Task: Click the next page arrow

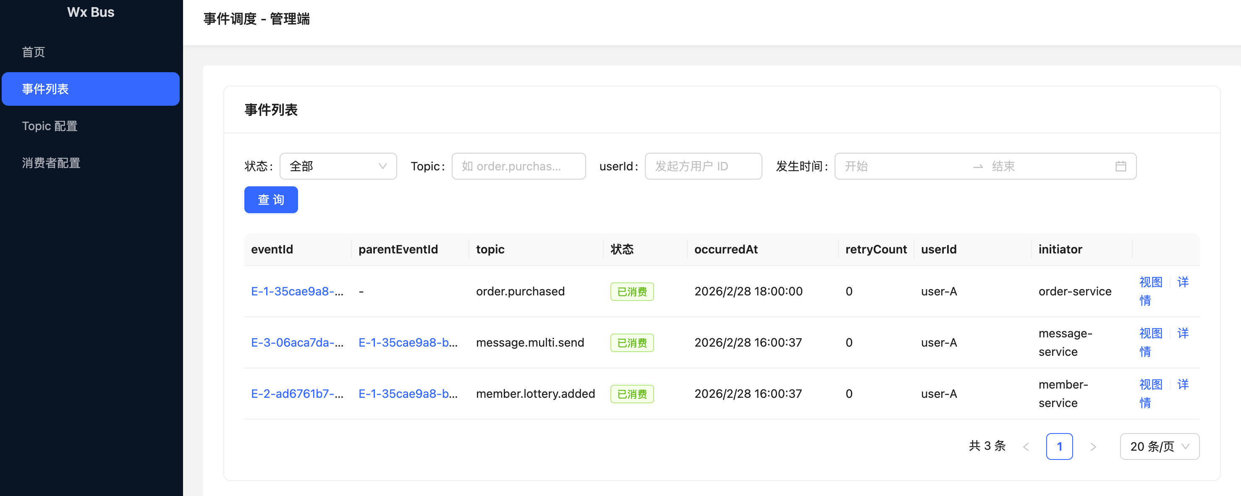Action: click(x=1093, y=447)
